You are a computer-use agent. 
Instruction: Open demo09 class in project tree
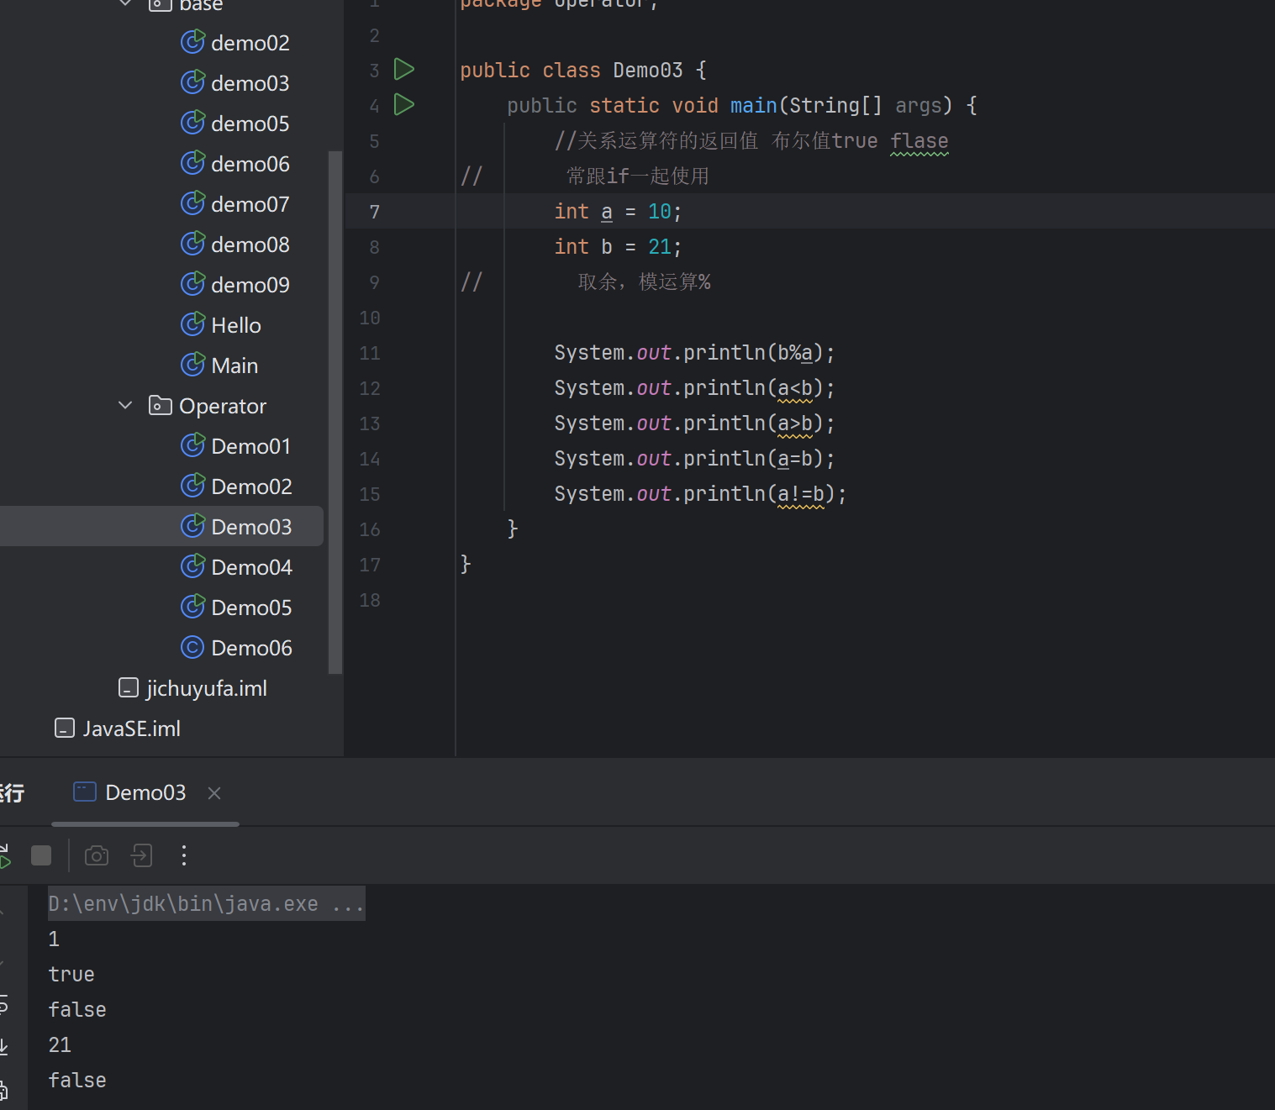pos(250,285)
